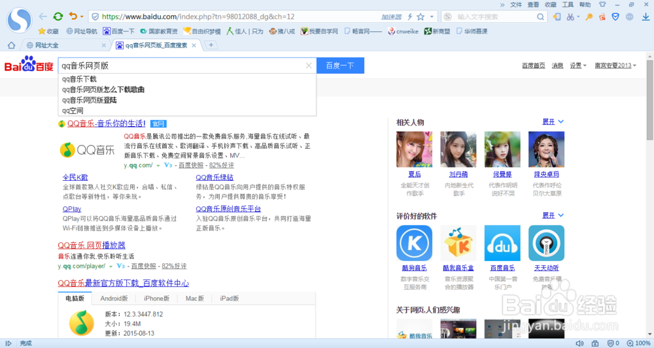Click the key password manager icon
This screenshot has width=654, height=348.
589,17
